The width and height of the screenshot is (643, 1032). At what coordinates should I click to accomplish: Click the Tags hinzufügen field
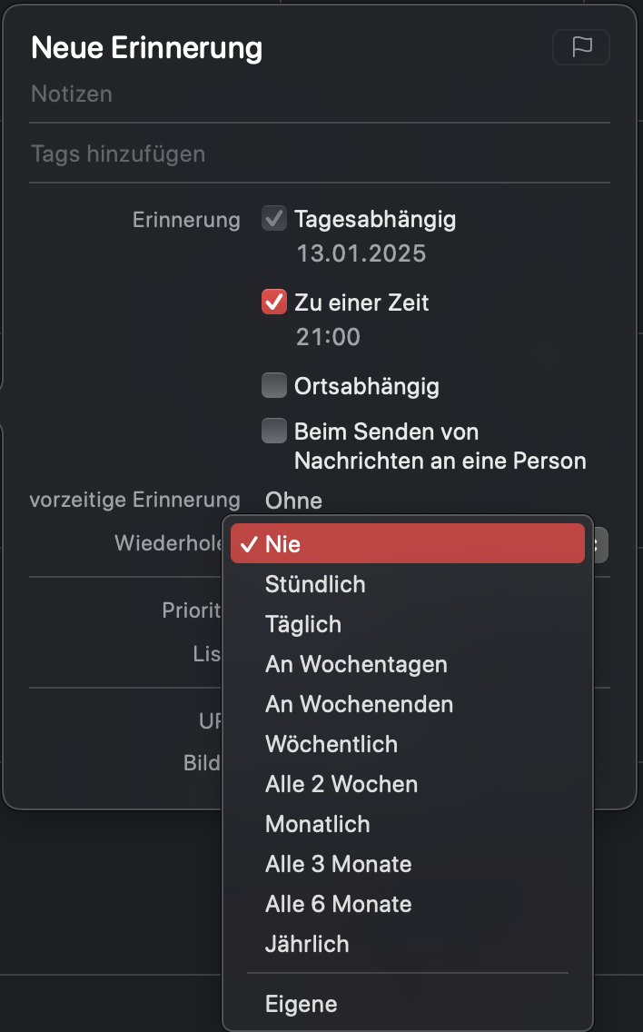318,154
